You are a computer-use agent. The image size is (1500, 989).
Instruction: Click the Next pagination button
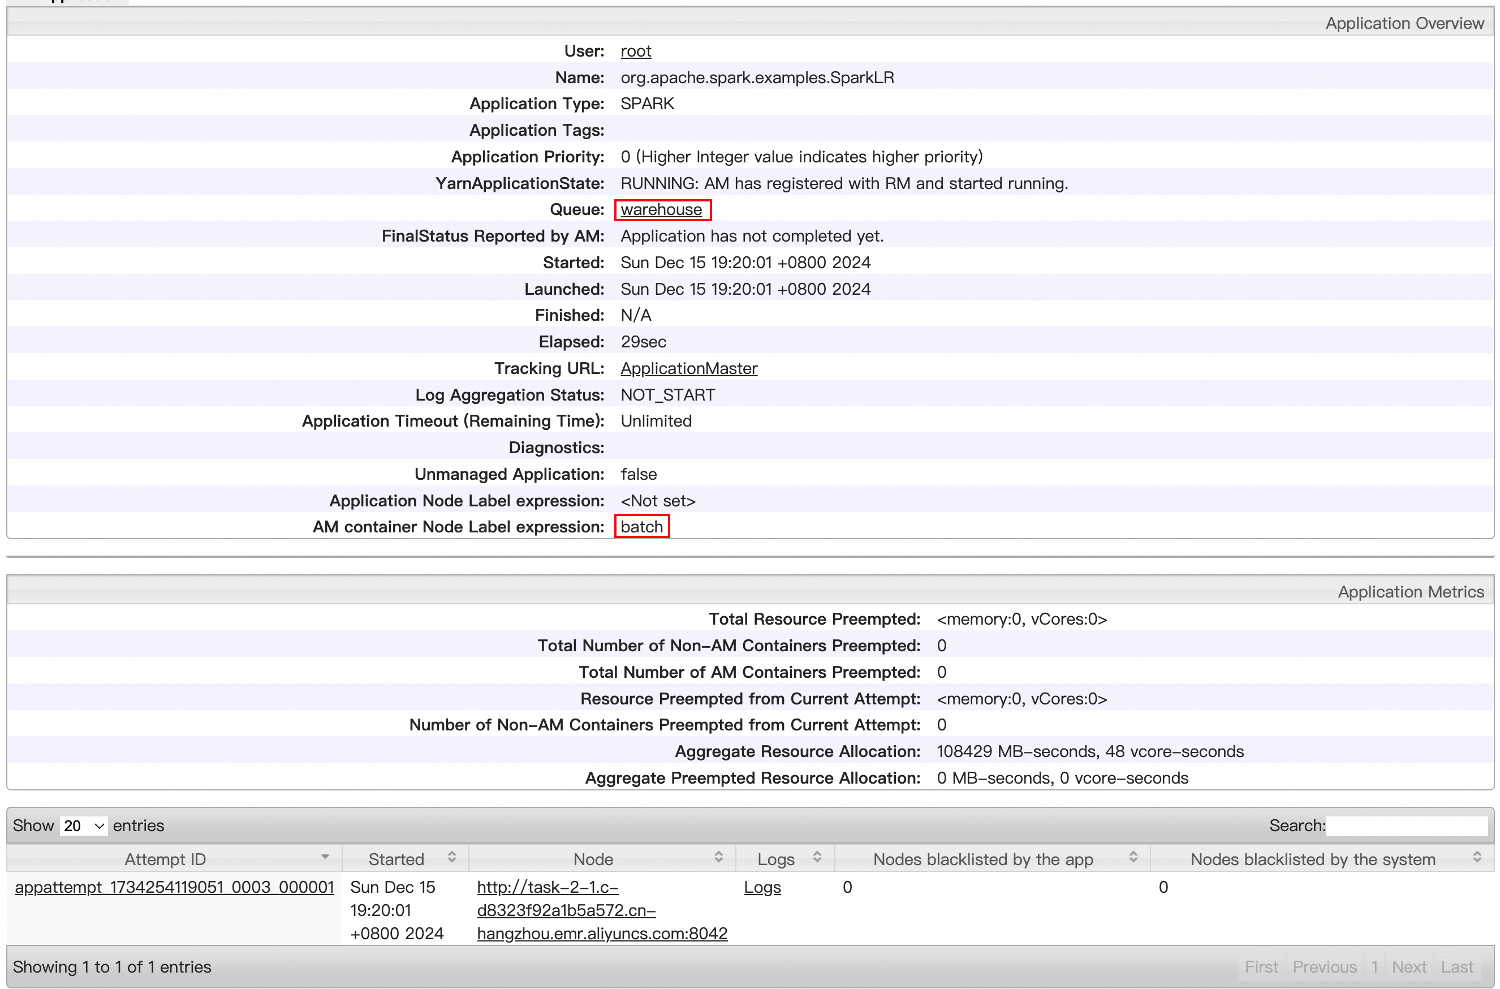[1408, 967]
